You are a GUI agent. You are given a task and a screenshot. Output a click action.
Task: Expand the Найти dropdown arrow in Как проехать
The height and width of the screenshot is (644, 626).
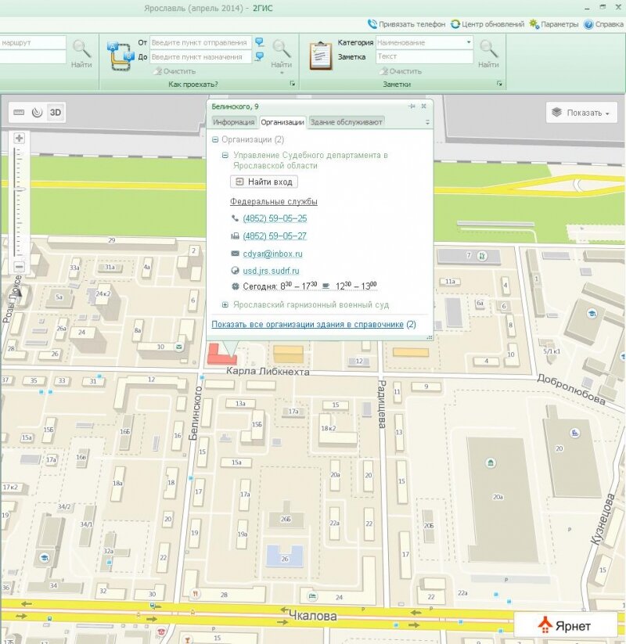(x=282, y=73)
